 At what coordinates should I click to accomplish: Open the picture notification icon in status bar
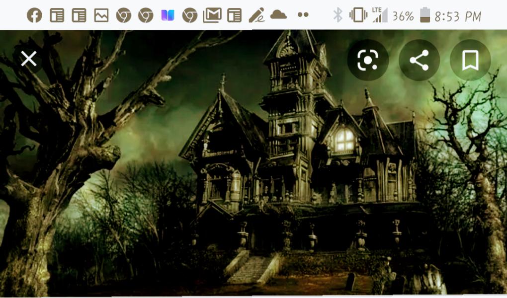[x=101, y=15]
